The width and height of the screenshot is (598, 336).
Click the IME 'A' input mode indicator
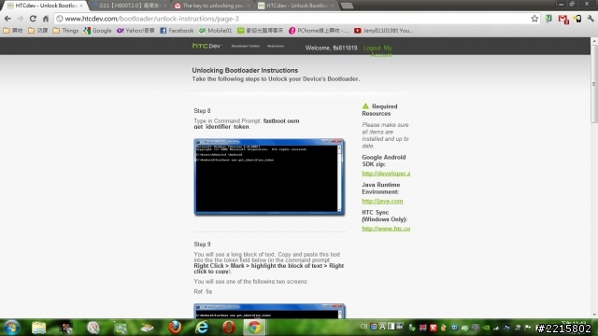click(x=382, y=327)
